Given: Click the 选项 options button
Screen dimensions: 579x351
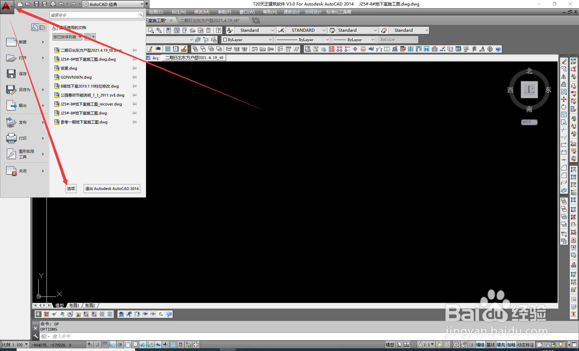Looking at the screenshot, I should (71, 189).
